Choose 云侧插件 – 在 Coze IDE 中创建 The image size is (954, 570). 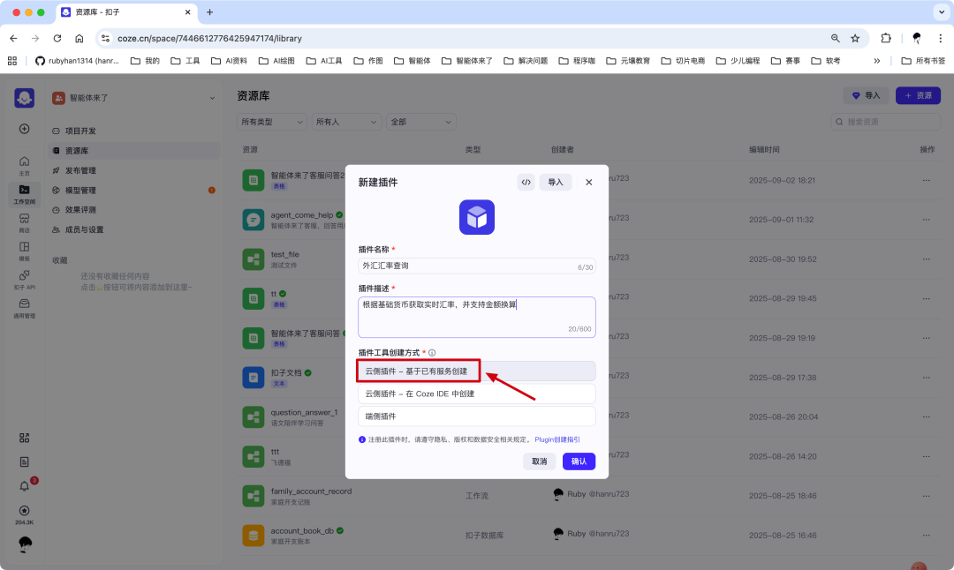tap(476, 393)
